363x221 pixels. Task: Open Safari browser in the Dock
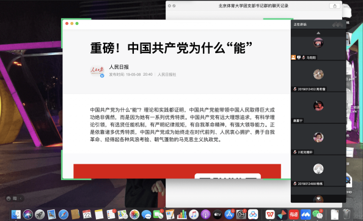[64, 215]
